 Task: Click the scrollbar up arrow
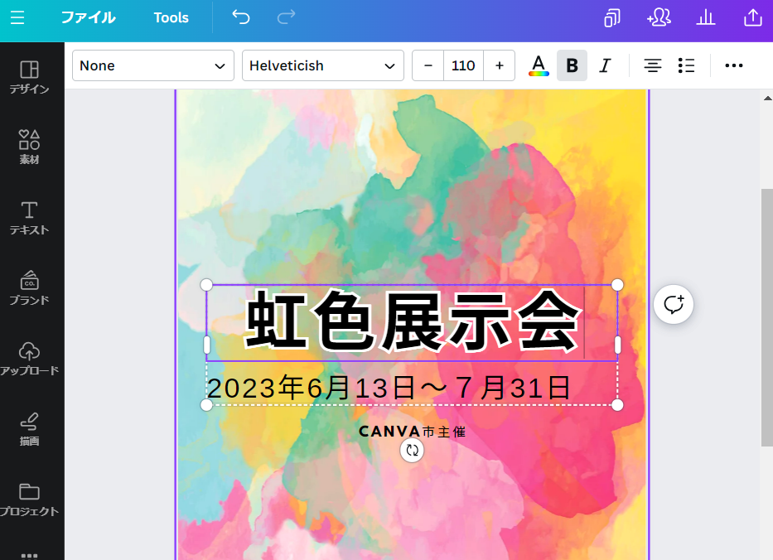pyautogui.click(x=767, y=98)
